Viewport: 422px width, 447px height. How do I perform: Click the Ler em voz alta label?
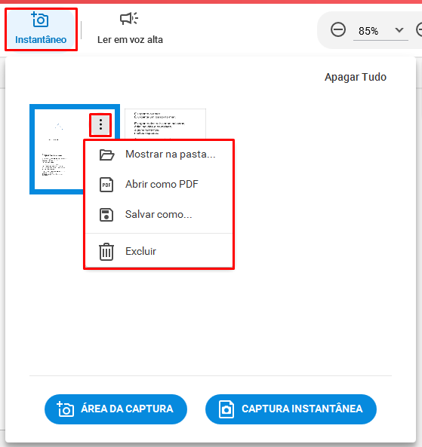(x=130, y=40)
